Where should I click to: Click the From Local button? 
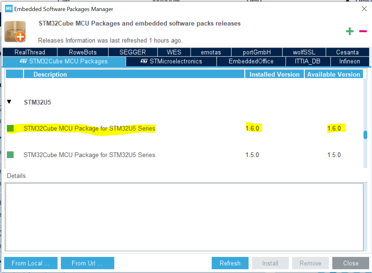click(x=31, y=263)
